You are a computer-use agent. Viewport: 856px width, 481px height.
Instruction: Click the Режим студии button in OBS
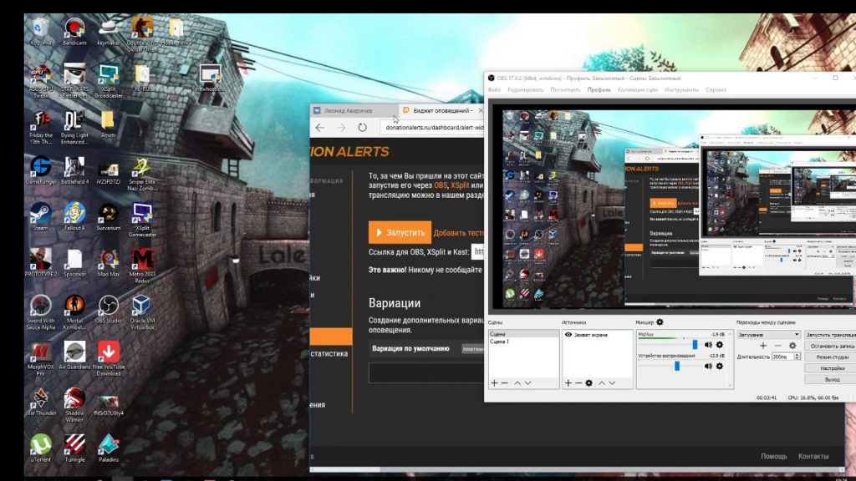[x=830, y=357]
